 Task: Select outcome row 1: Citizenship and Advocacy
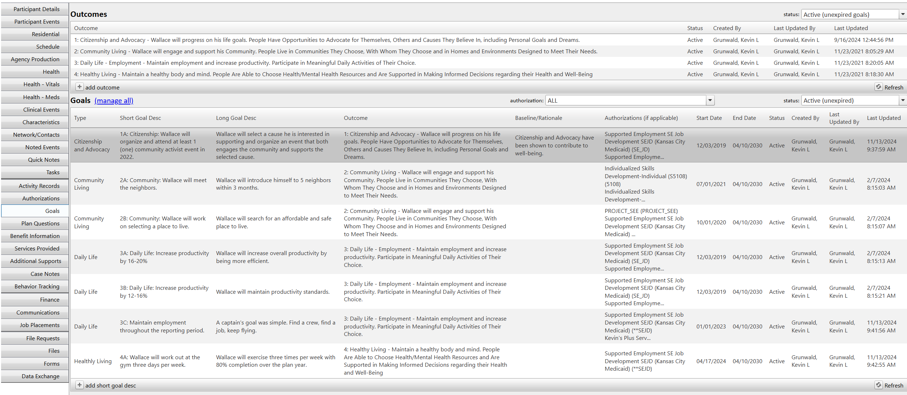pyautogui.click(x=488, y=40)
